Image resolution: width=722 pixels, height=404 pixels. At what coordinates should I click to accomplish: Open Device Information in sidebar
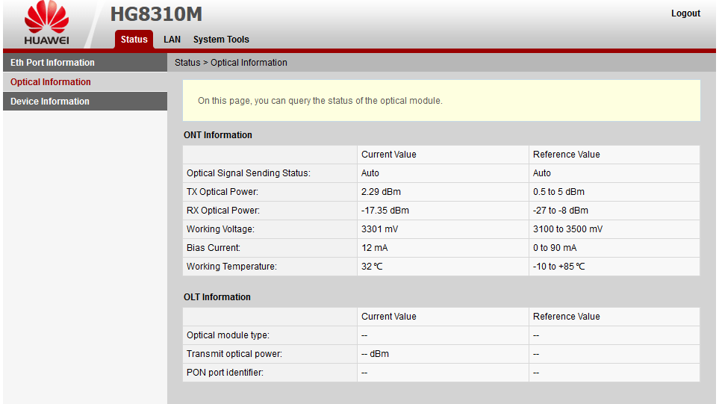tap(85, 102)
